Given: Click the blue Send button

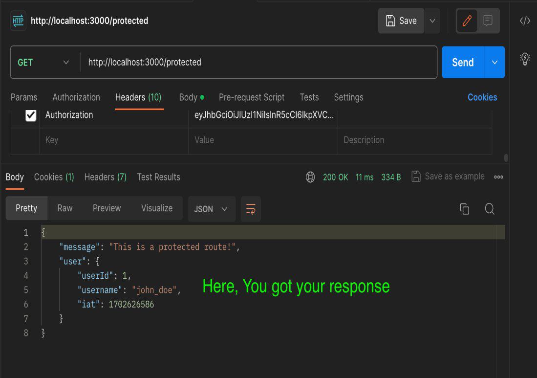Looking at the screenshot, I should point(463,63).
